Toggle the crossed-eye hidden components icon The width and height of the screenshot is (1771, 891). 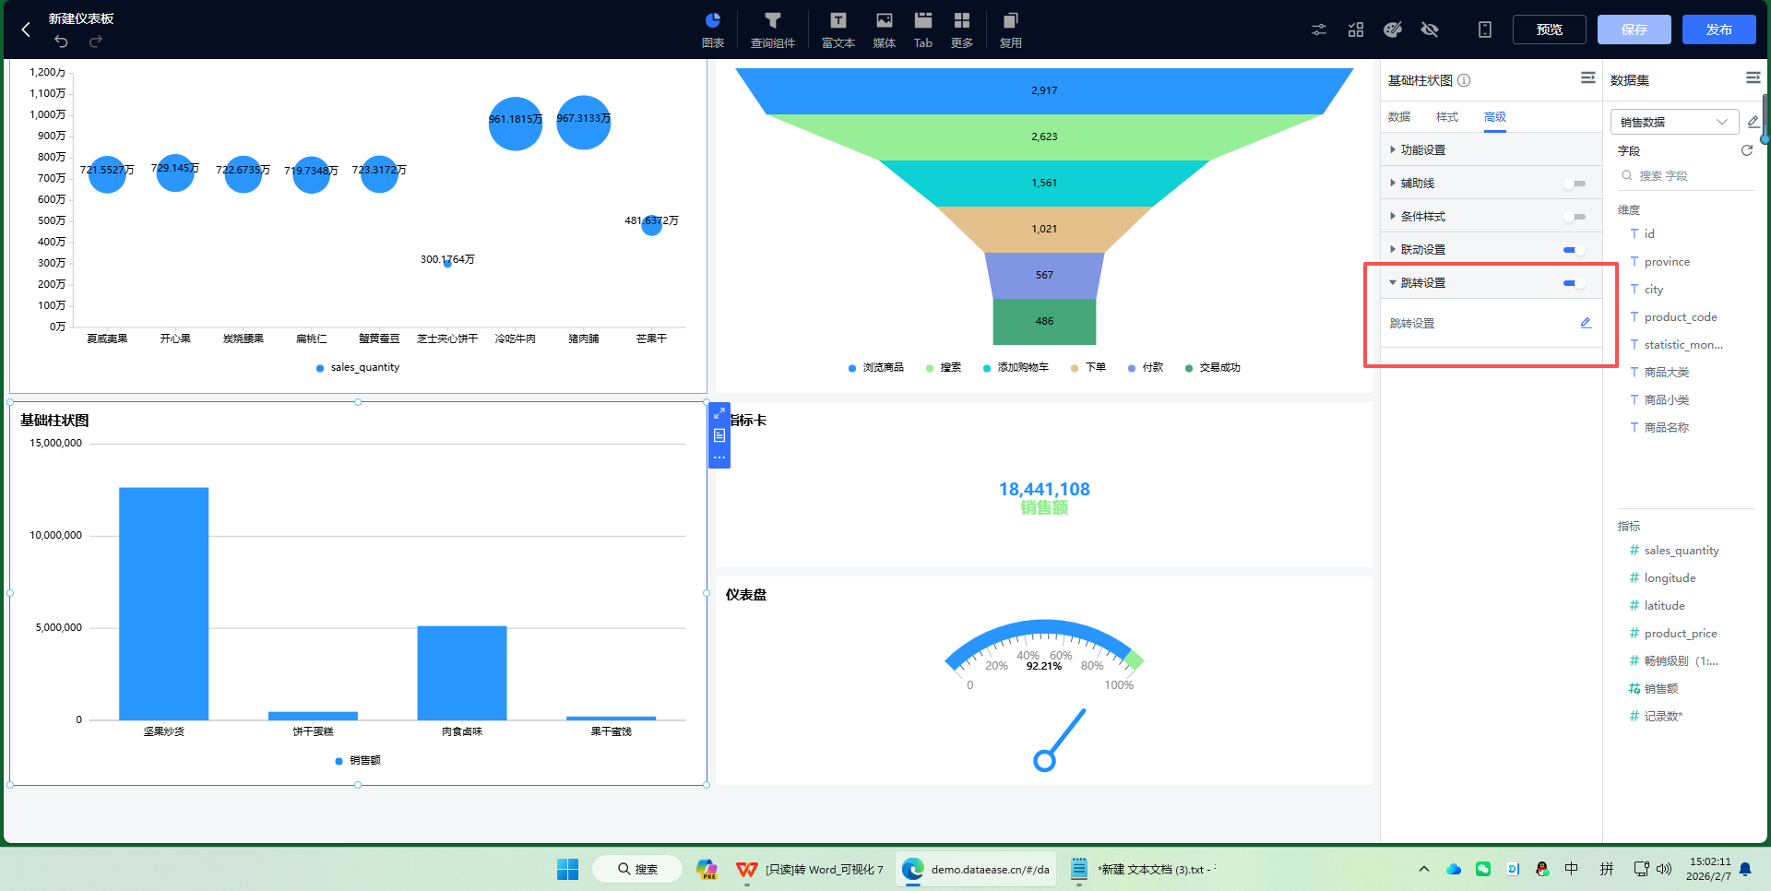(1430, 30)
